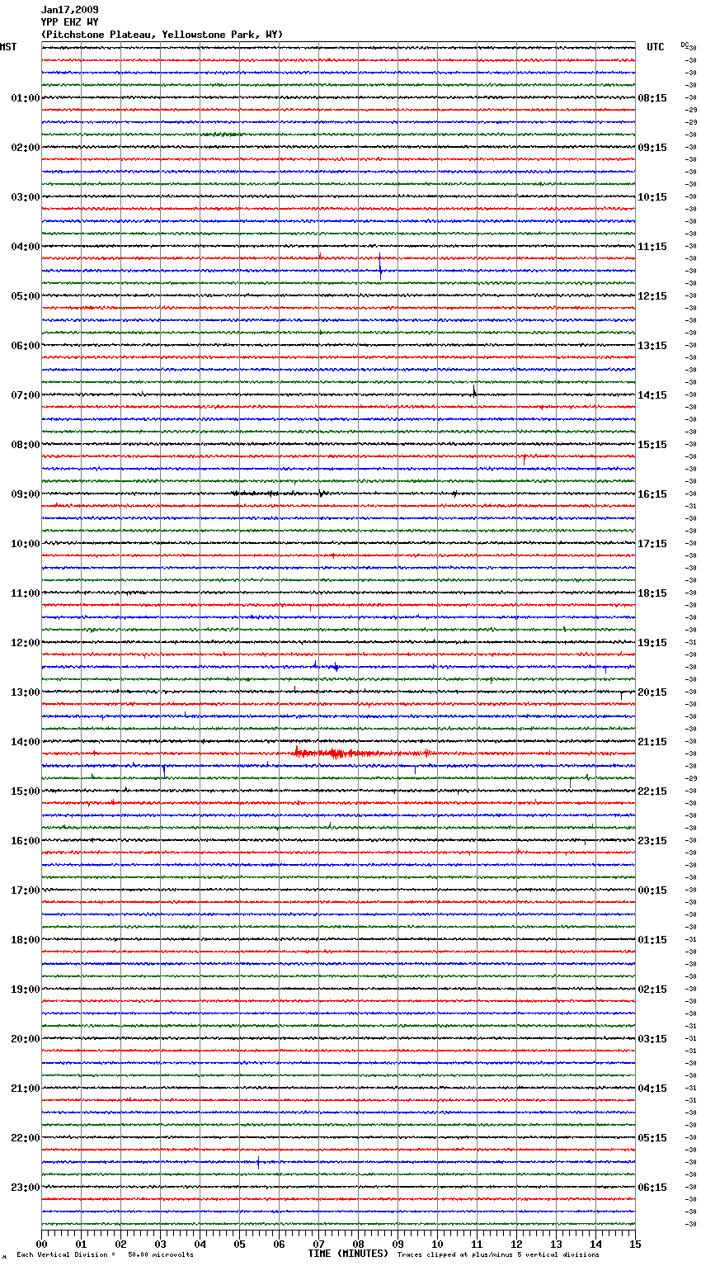Click the 15:00 MST time label
This screenshot has height=1266, width=701.
pyautogui.click(x=26, y=791)
